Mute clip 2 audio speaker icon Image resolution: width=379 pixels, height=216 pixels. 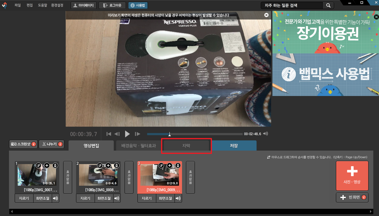tap(117, 198)
